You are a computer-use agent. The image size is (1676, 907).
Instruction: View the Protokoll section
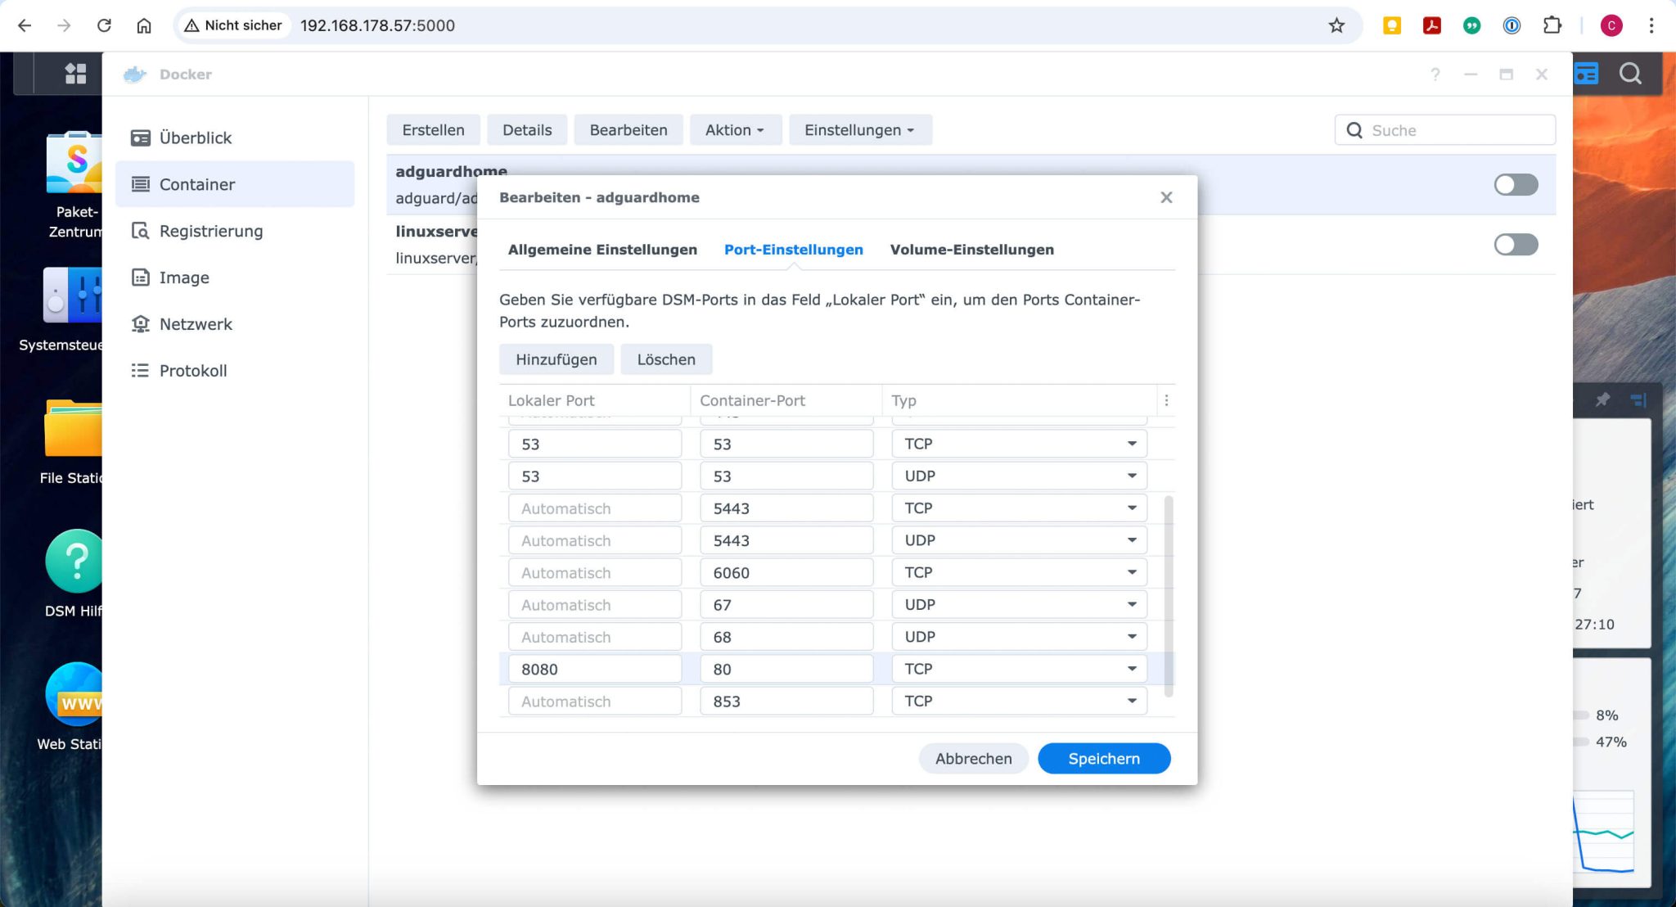click(193, 370)
